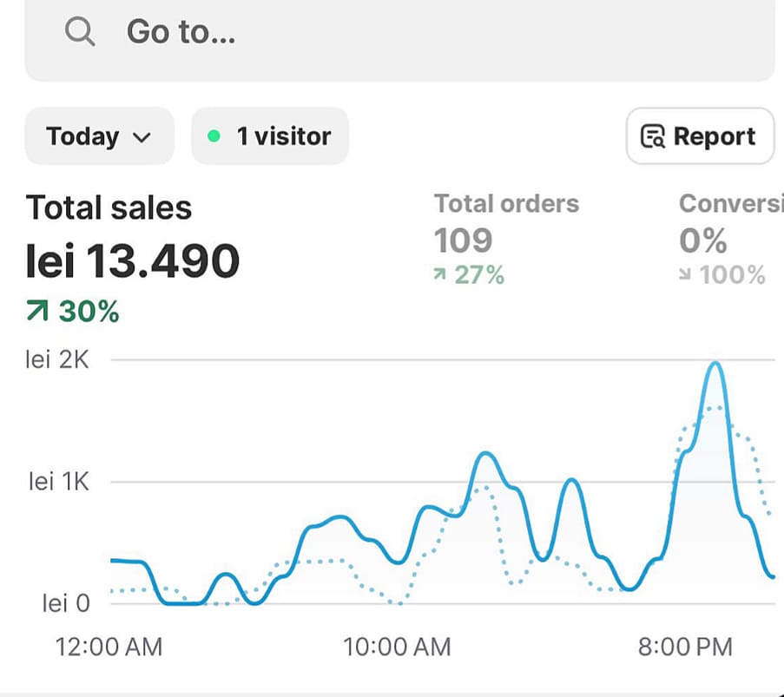Click the green live visitor dot
This screenshot has height=697, width=784.
214,136
